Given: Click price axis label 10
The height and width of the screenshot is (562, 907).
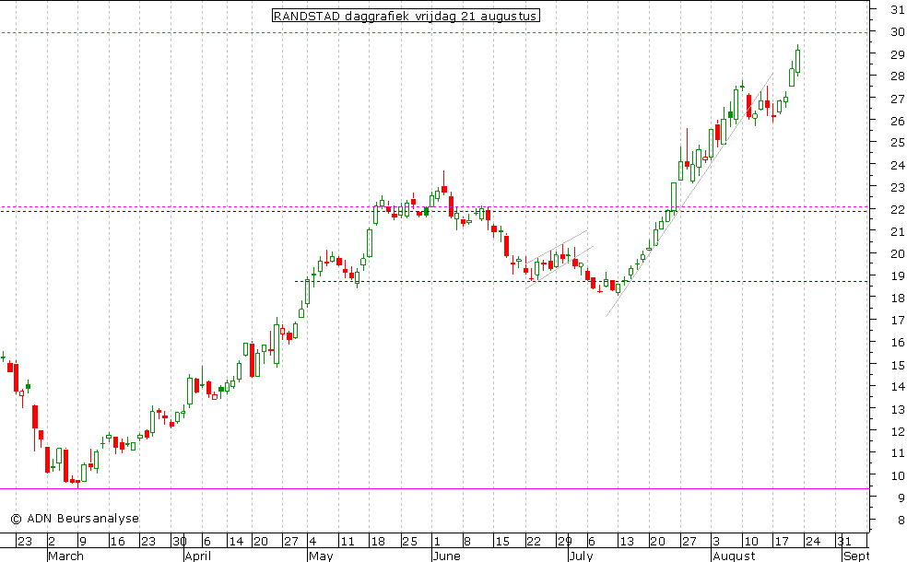Looking at the screenshot, I should pyautogui.click(x=898, y=475).
